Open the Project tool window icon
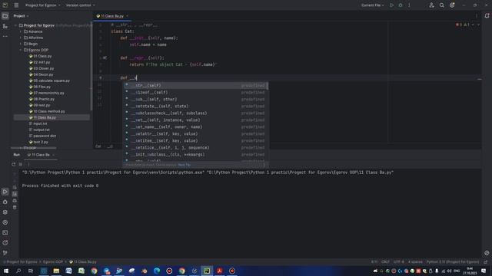Image resolution: width=492 pixels, height=276 pixels. click(5, 16)
